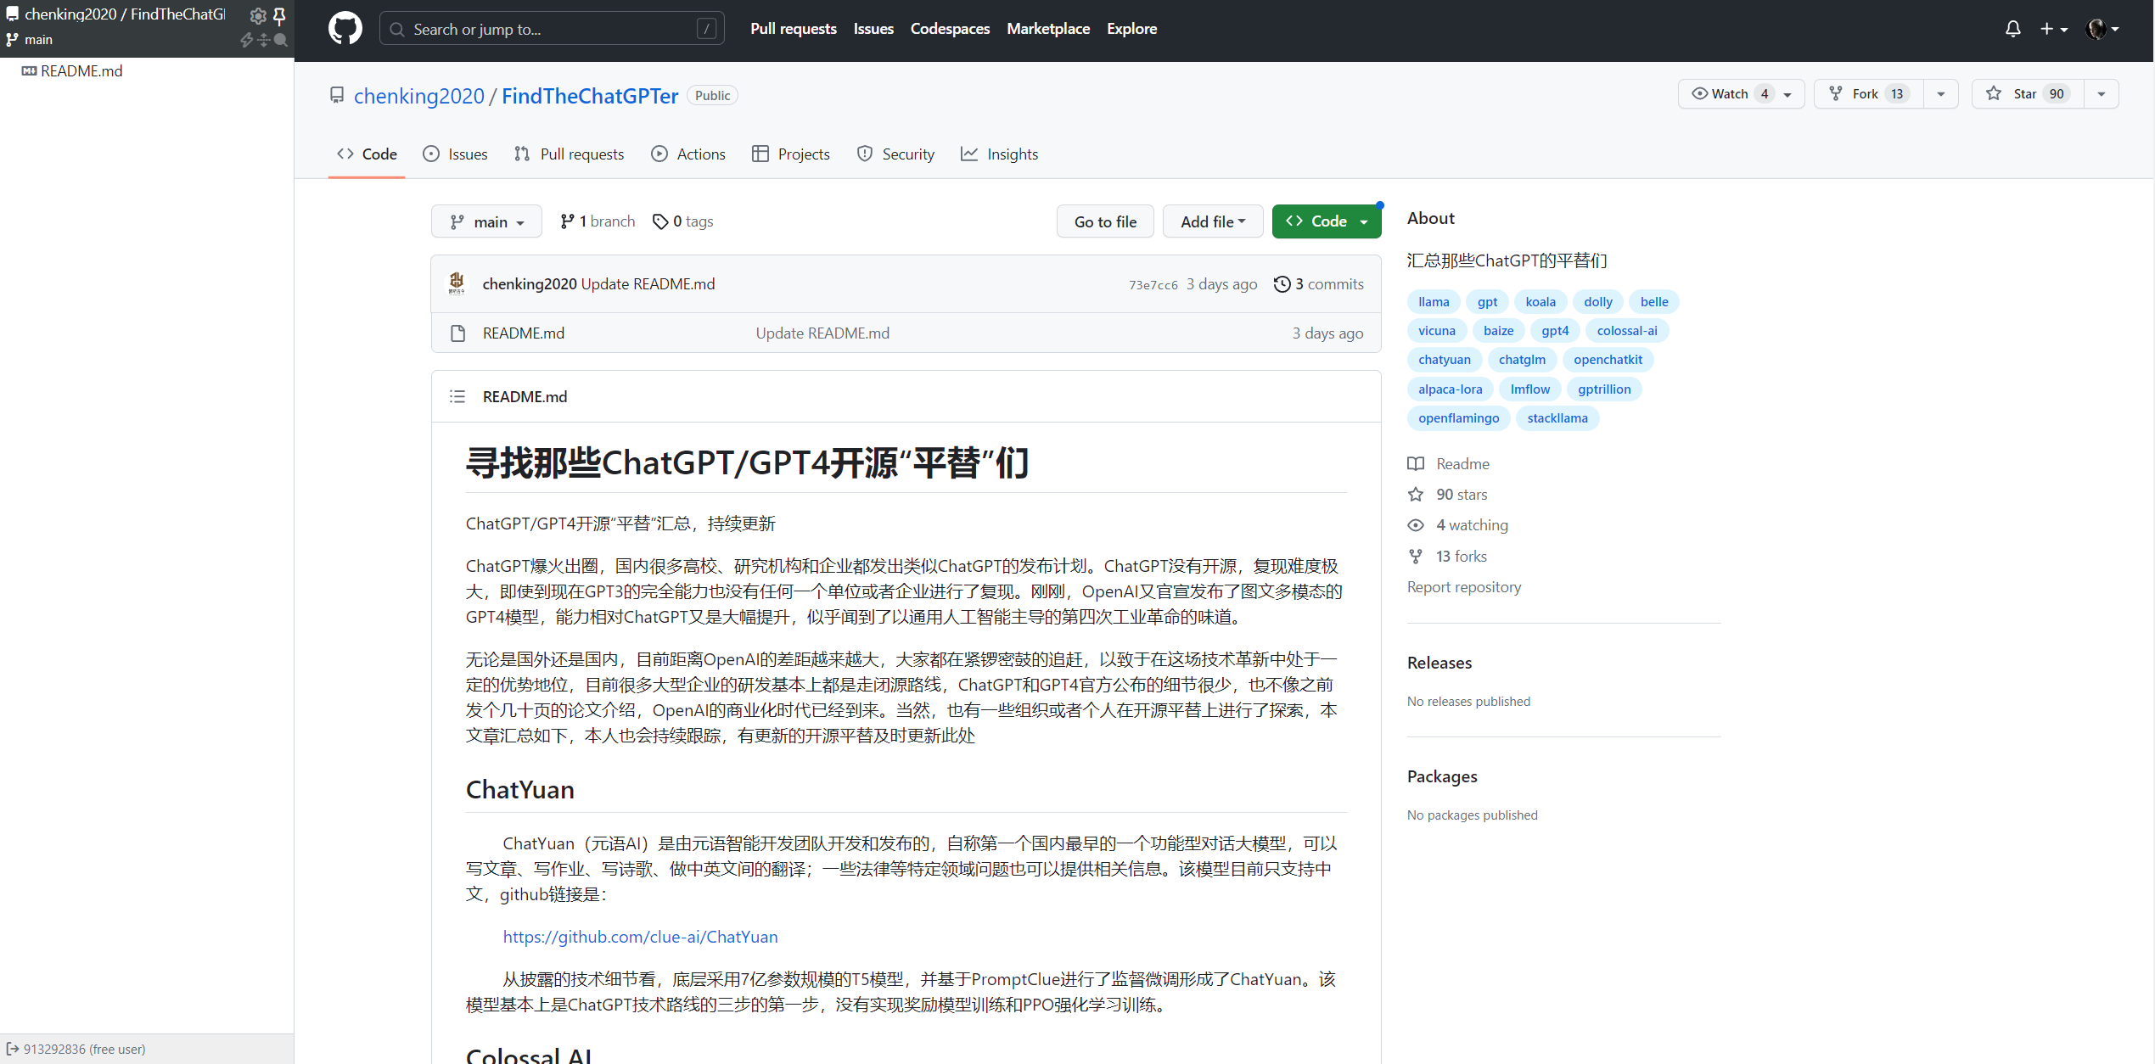Open README.md in the file list
2155x1064 pixels.
[x=524, y=333]
